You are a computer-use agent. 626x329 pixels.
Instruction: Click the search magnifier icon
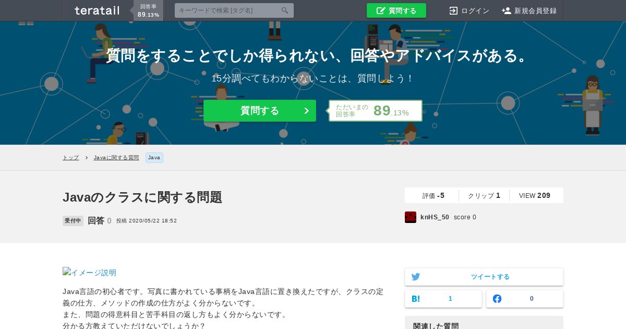284,10
